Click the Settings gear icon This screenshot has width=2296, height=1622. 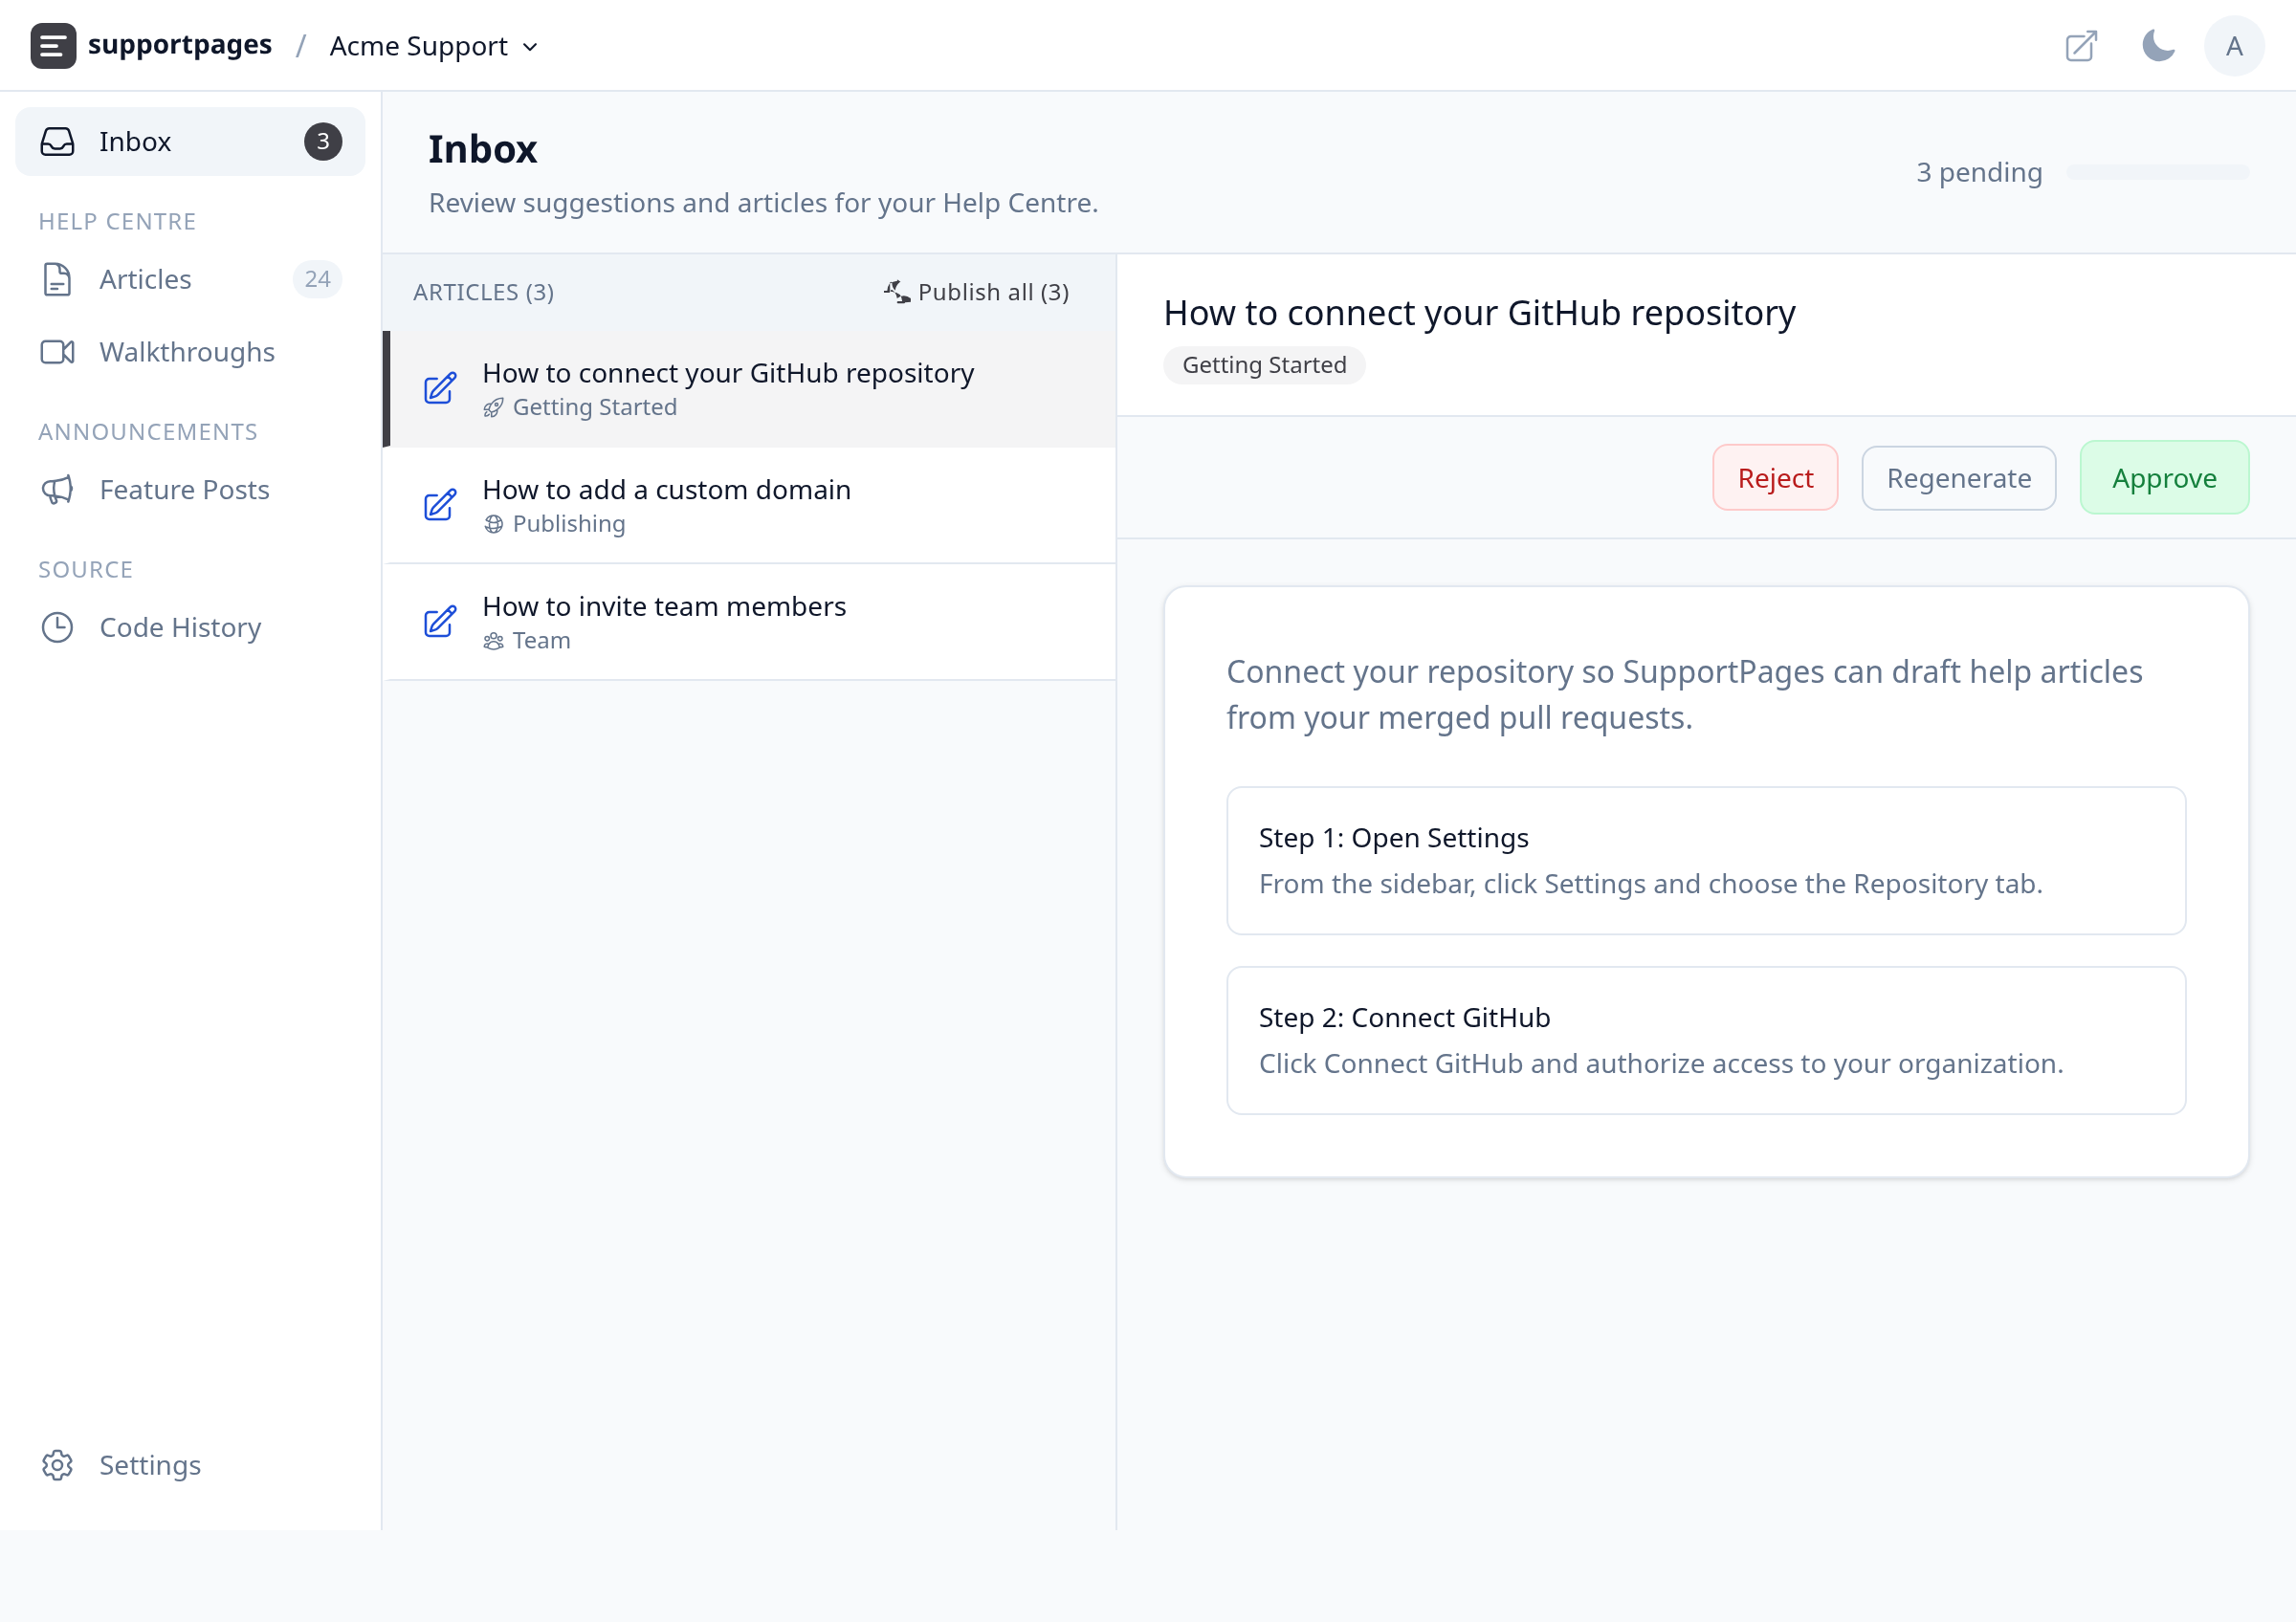(57, 1465)
